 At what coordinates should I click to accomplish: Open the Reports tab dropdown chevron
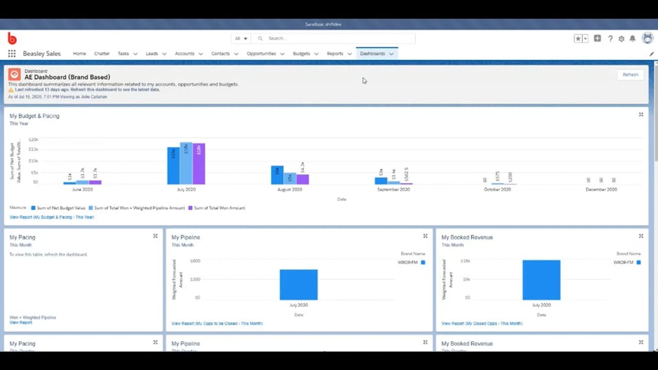pyautogui.click(x=350, y=53)
